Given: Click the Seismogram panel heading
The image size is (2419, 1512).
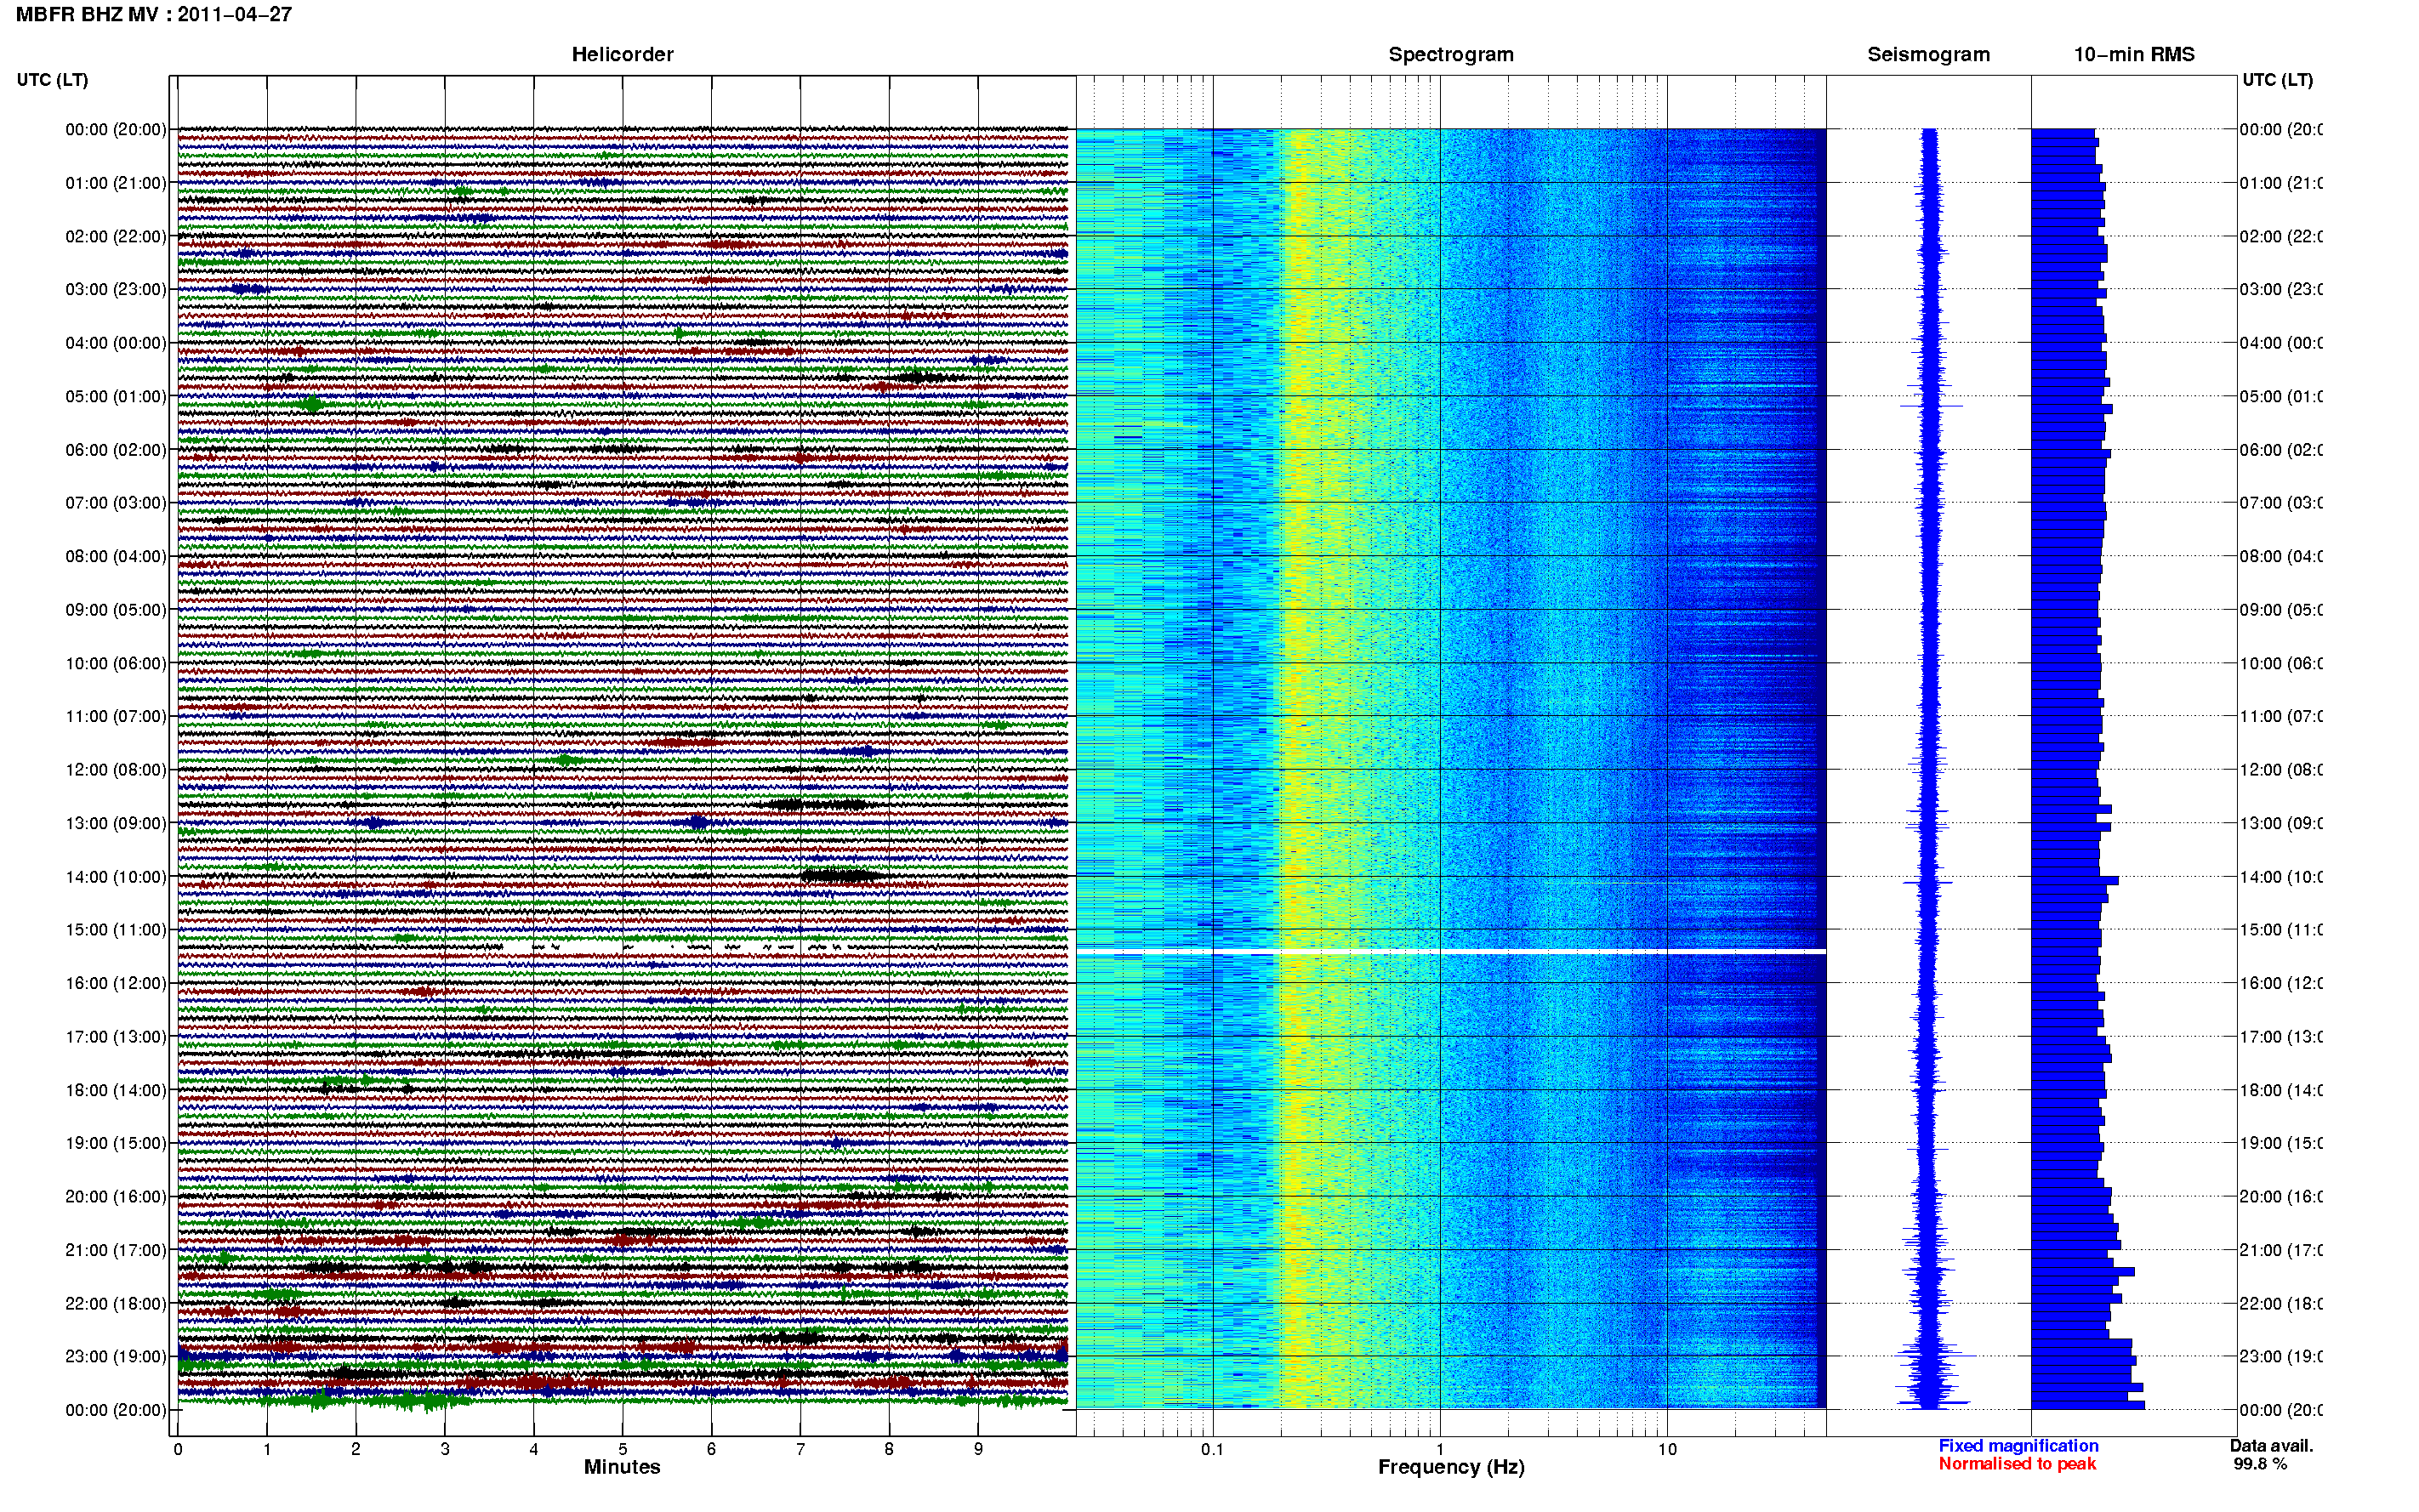Looking at the screenshot, I should [x=1929, y=55].
